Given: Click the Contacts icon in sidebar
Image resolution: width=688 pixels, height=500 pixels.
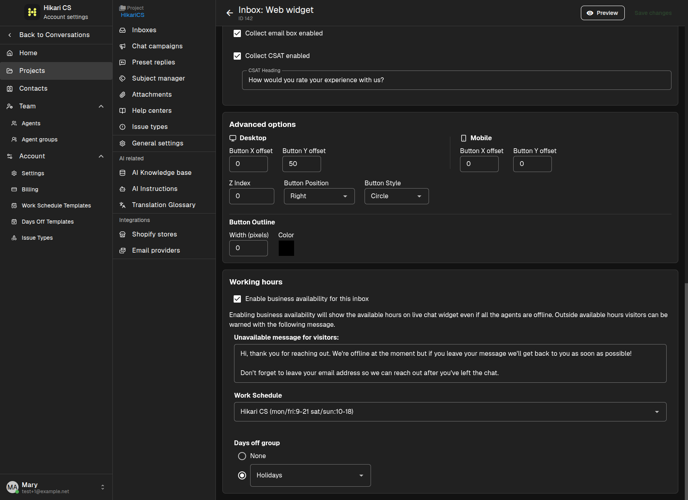Looking at the screenshot, I should 10,89.
